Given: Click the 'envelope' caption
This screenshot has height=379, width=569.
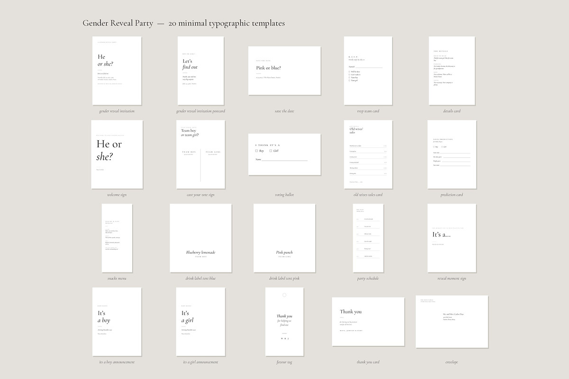Looking at the screenshot, I should pos(452,362).
